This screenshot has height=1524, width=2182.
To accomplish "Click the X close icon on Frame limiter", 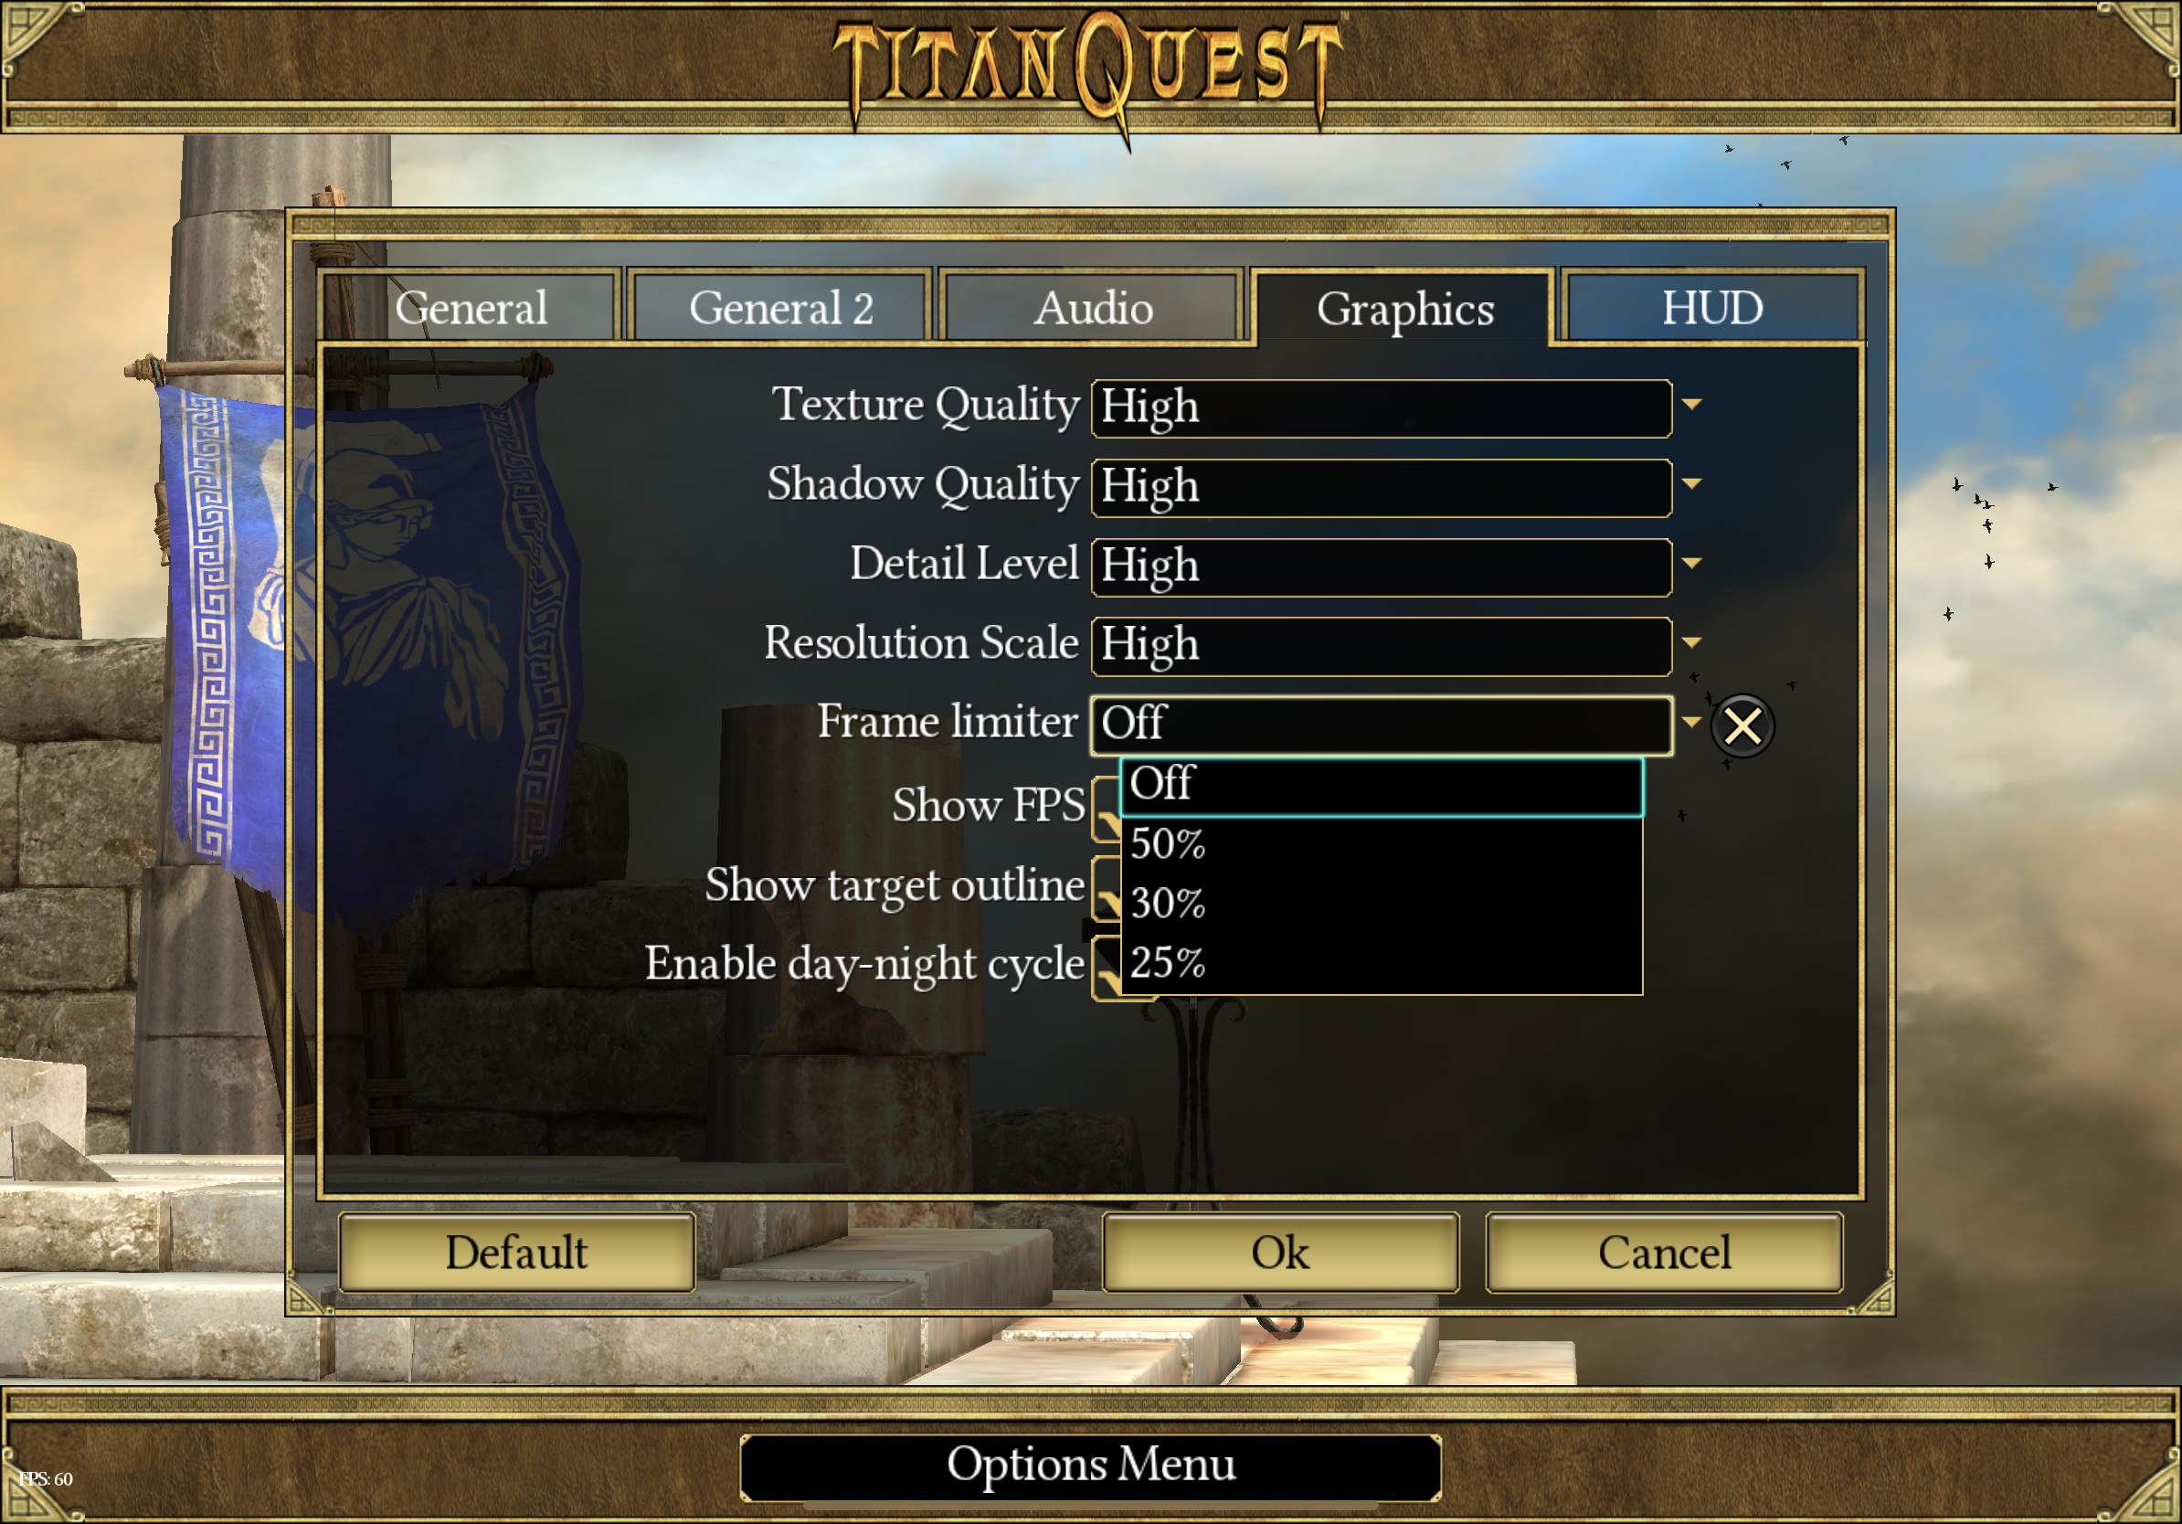I will 1741,723.
